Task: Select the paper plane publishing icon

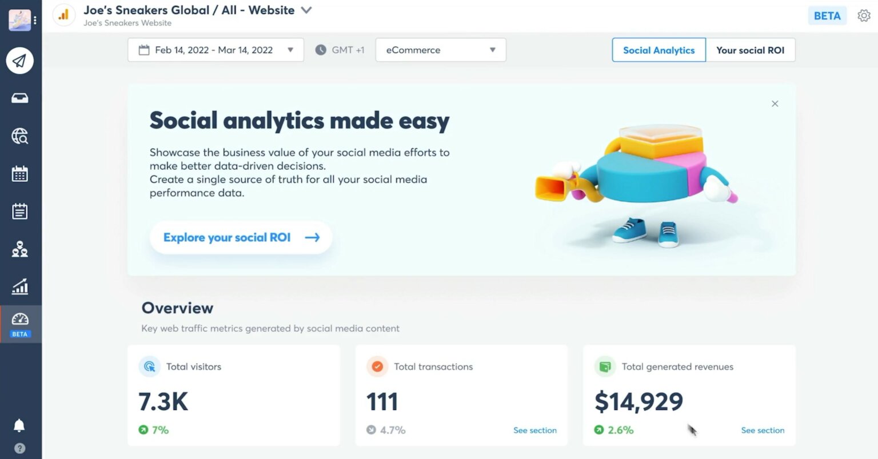Action: pos(20,60)
